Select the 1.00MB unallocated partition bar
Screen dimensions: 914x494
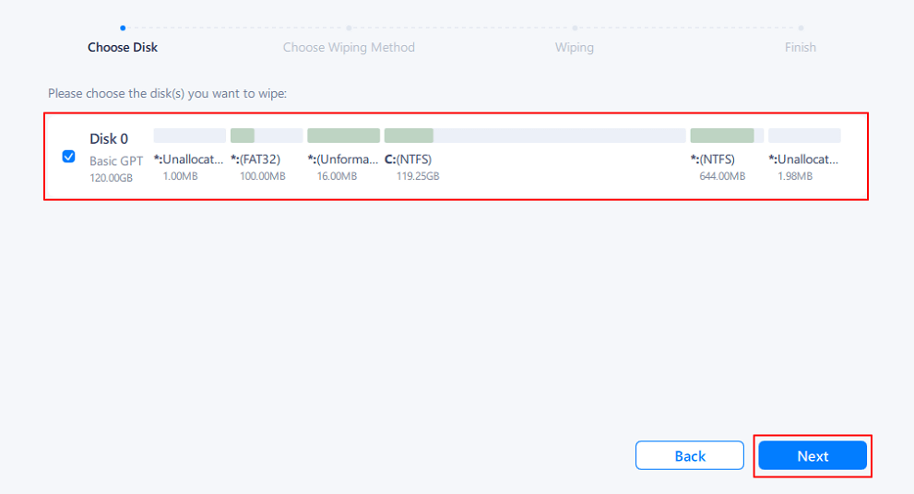coord(189,135)
